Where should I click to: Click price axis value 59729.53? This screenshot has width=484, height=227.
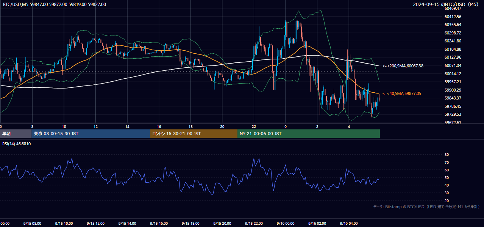[453, 114]
